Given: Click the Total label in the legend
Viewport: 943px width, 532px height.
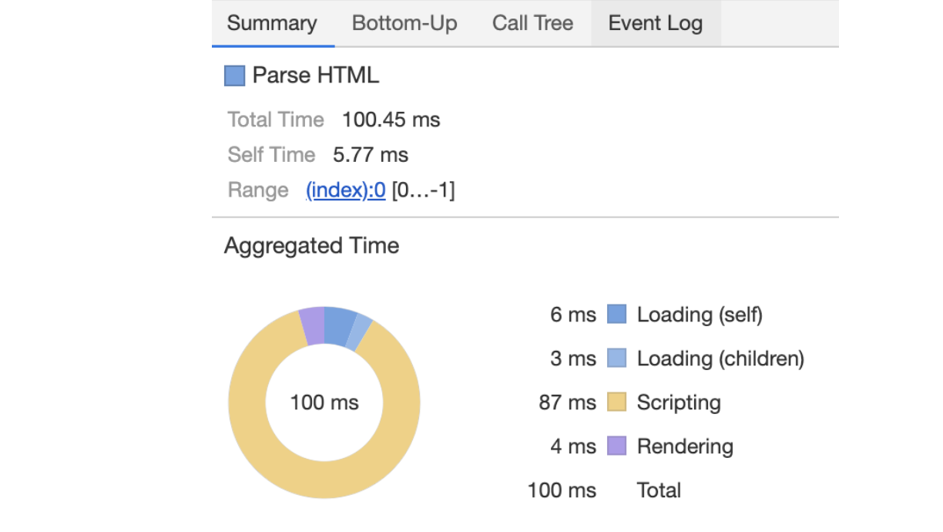Looking at the screenshot, I should point(659,490).
